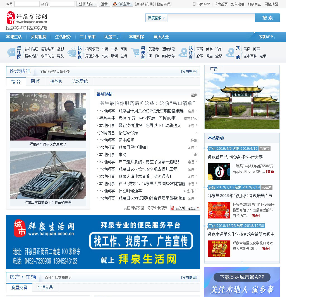This screenshot has width=335, height=297.
Task: Click the shopping cart 淘便宜 icon
Action: click(135, 52)
